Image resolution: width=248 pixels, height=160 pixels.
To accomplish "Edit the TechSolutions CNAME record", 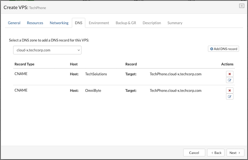I will coord(229,80).
